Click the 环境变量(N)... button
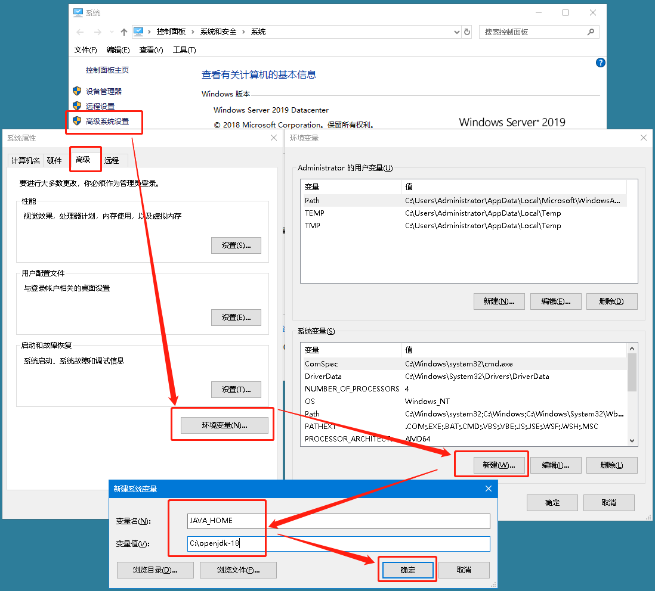Image resolution: width=655 pixels, height=591 pixels. coord(224,425)
